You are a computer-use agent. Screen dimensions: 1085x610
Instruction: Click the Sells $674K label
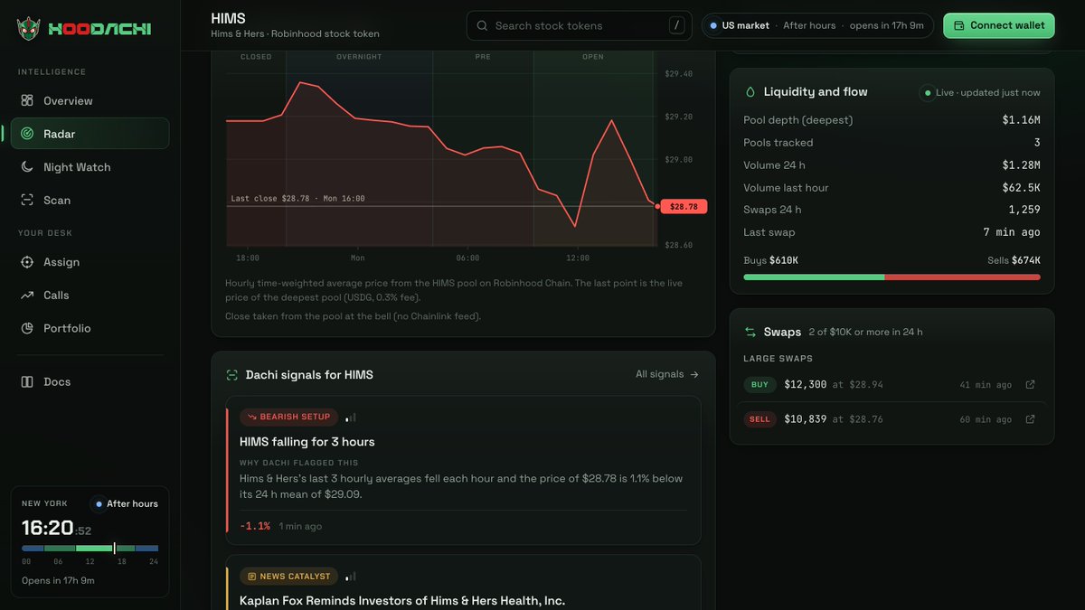coord(1014,260)
